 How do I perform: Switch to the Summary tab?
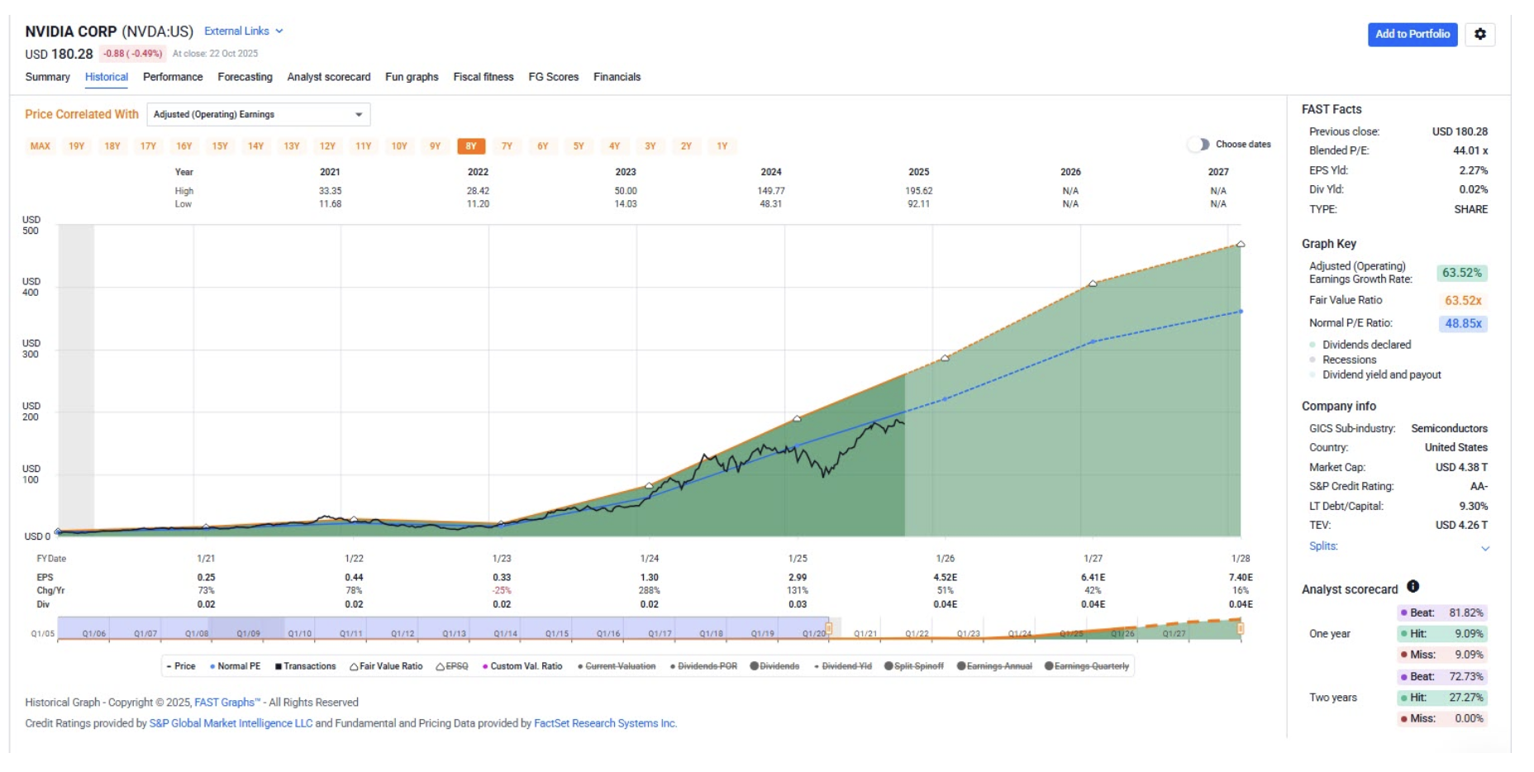coord(47,77)
